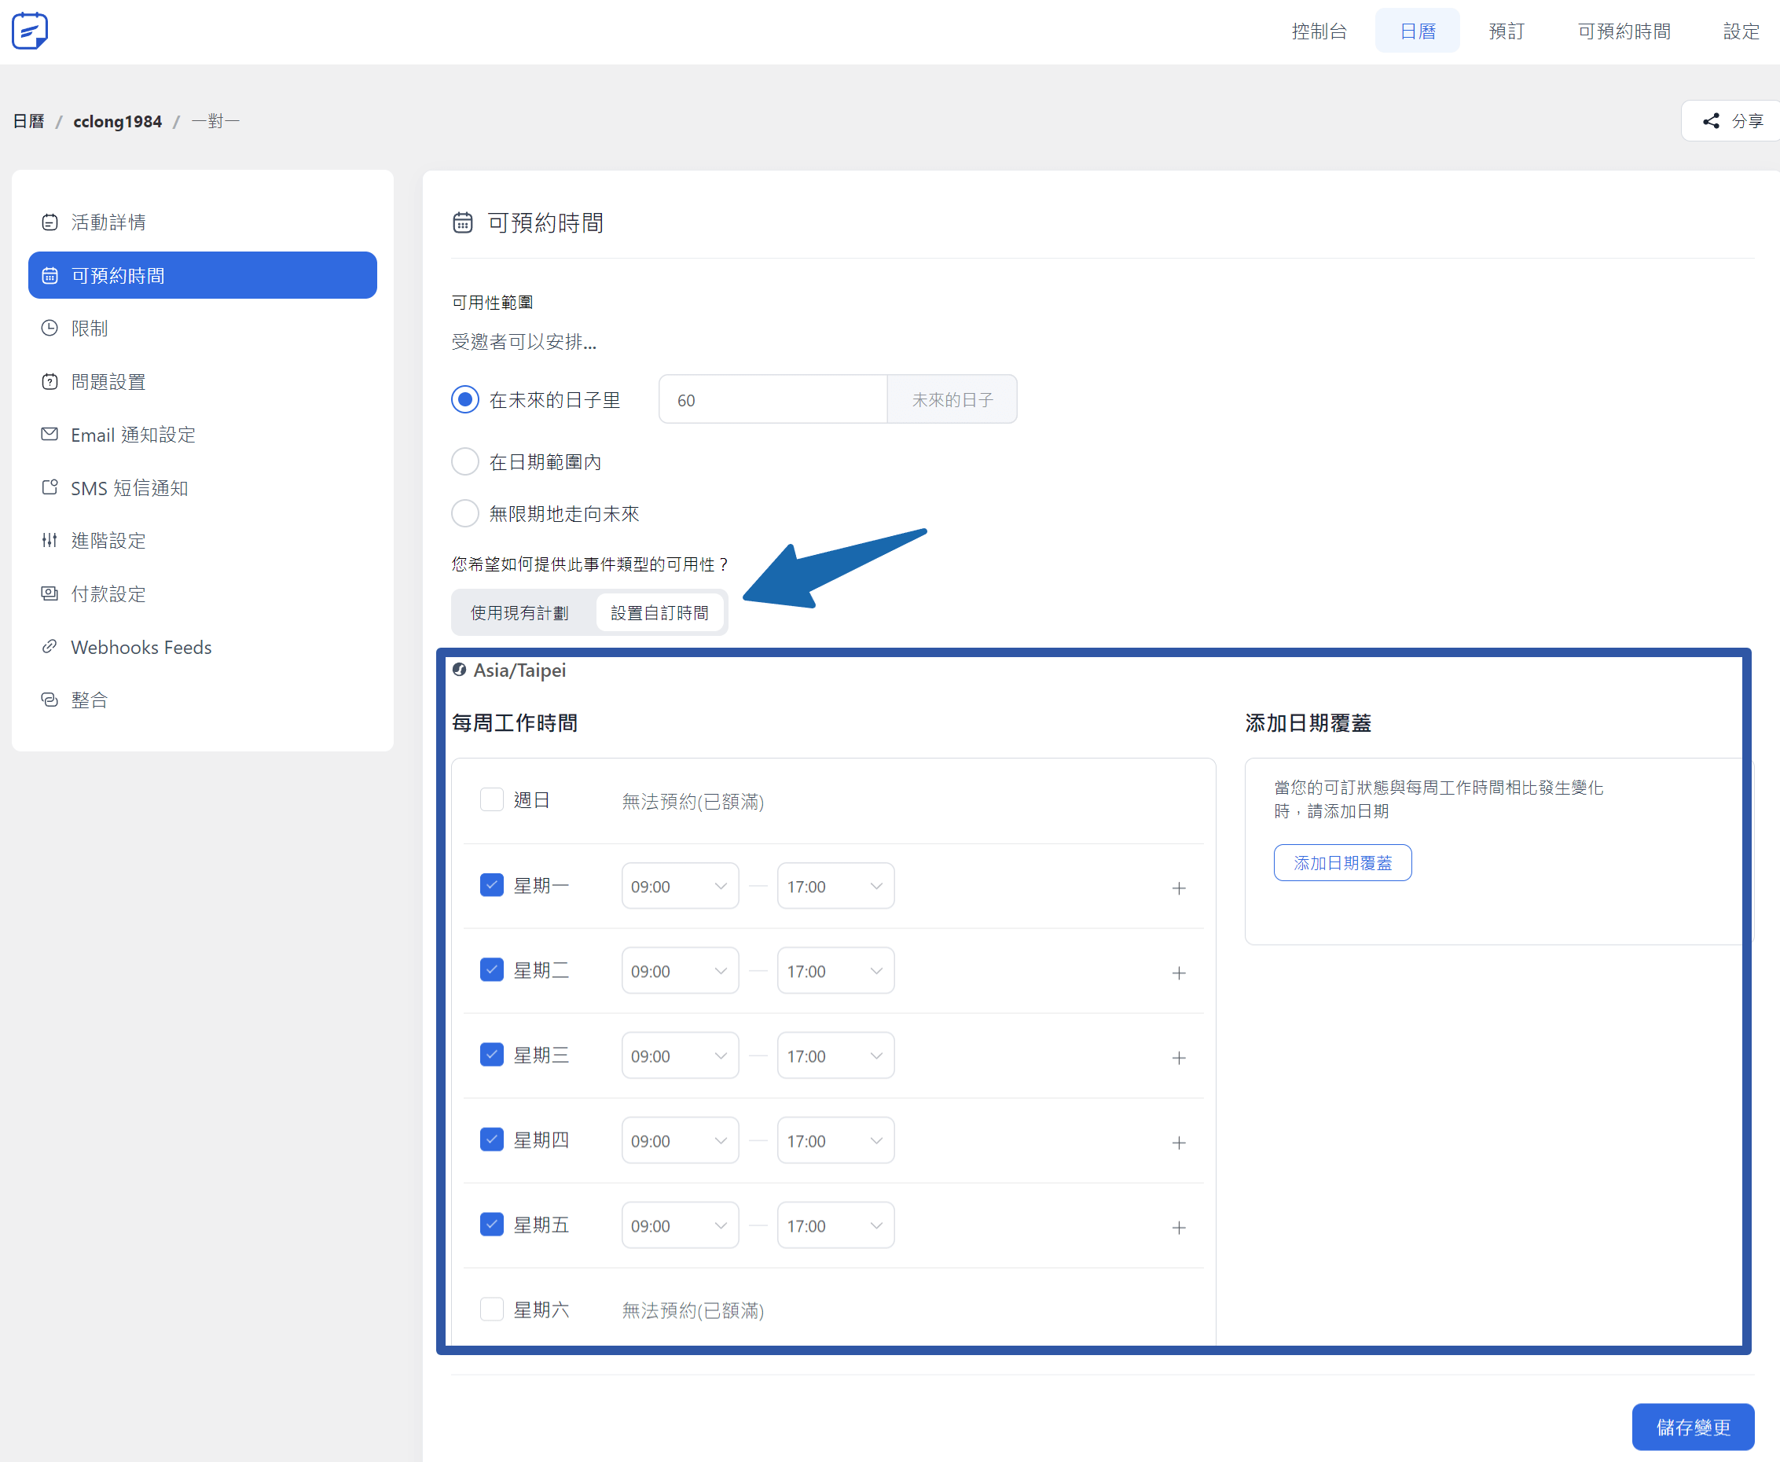Click the 活動詳情 sidebar icon

[50, 222]
